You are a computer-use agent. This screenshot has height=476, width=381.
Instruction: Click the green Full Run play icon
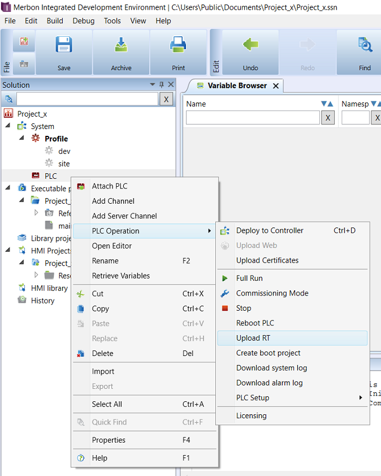coord(224,278)
